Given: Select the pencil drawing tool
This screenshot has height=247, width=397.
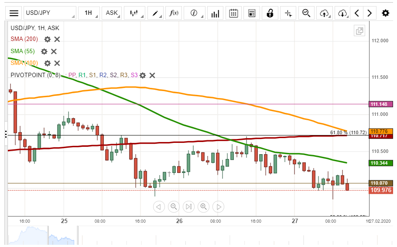Looking at the screenshot, I should coord(155,13).
